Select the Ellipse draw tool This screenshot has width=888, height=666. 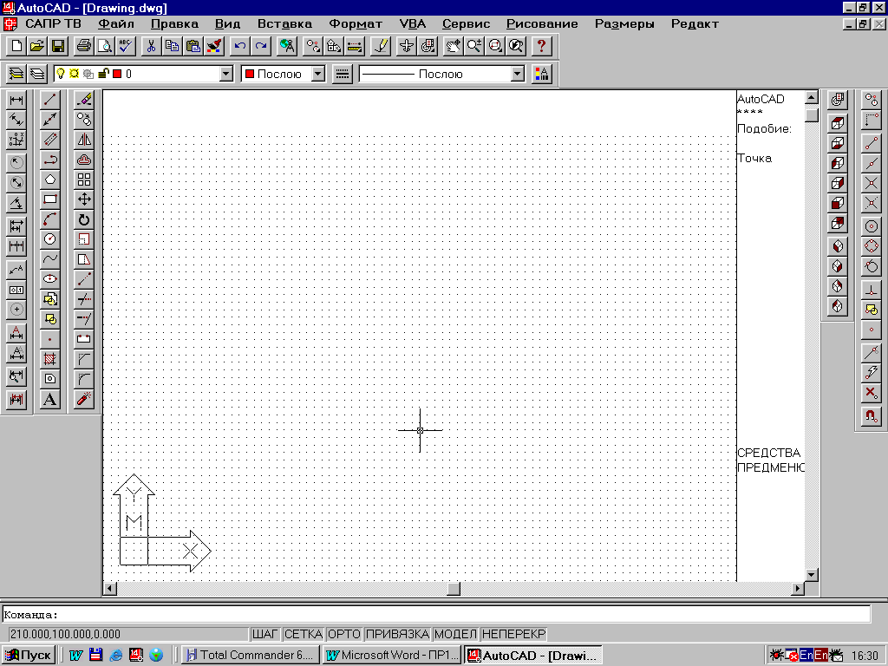point(49,279)
